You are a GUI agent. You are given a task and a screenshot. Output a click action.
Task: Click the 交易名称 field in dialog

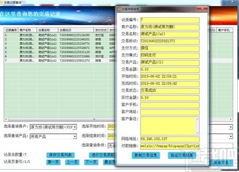coord(170,34)
